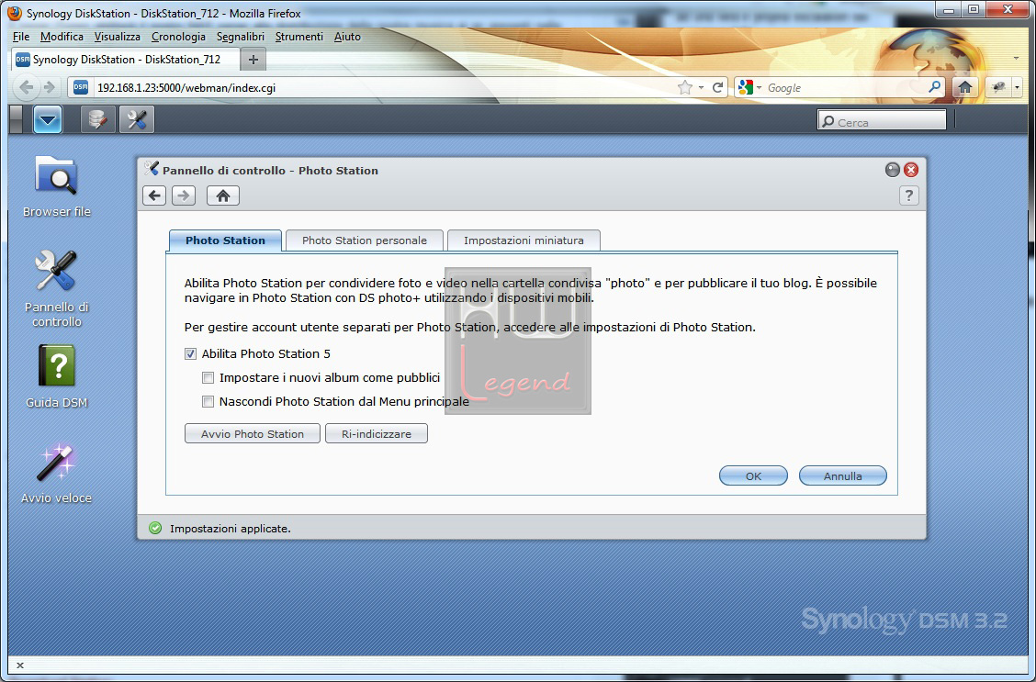Open the Aiuto menu

pos(347,37)
